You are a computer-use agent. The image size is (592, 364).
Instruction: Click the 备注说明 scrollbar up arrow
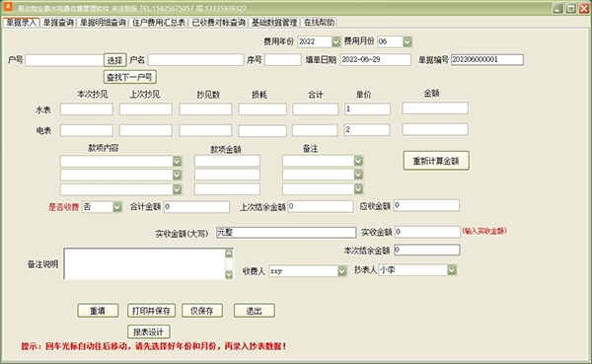229,254
